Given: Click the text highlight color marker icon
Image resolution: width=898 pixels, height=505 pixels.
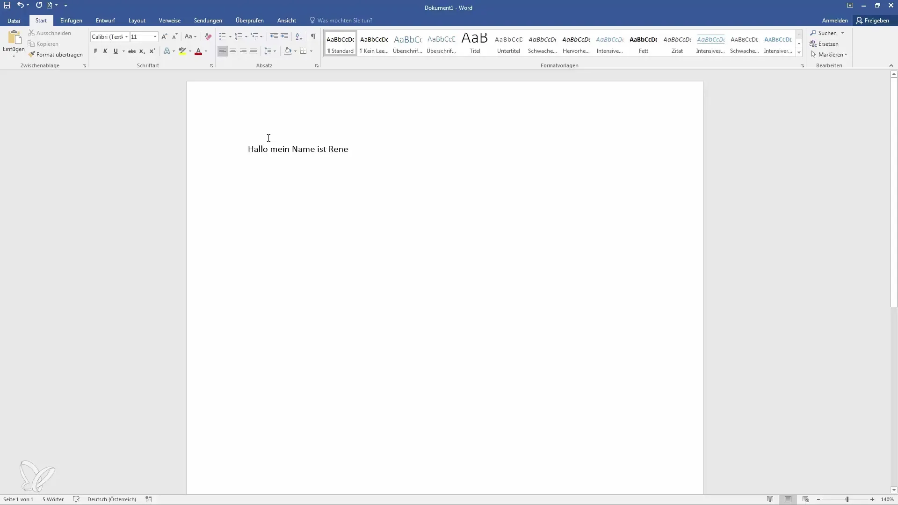Looking at the screenshot, I should pos(182,51).
